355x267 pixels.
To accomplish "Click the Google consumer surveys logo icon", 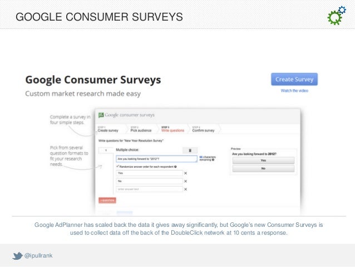I will click(x=101, y=115).
